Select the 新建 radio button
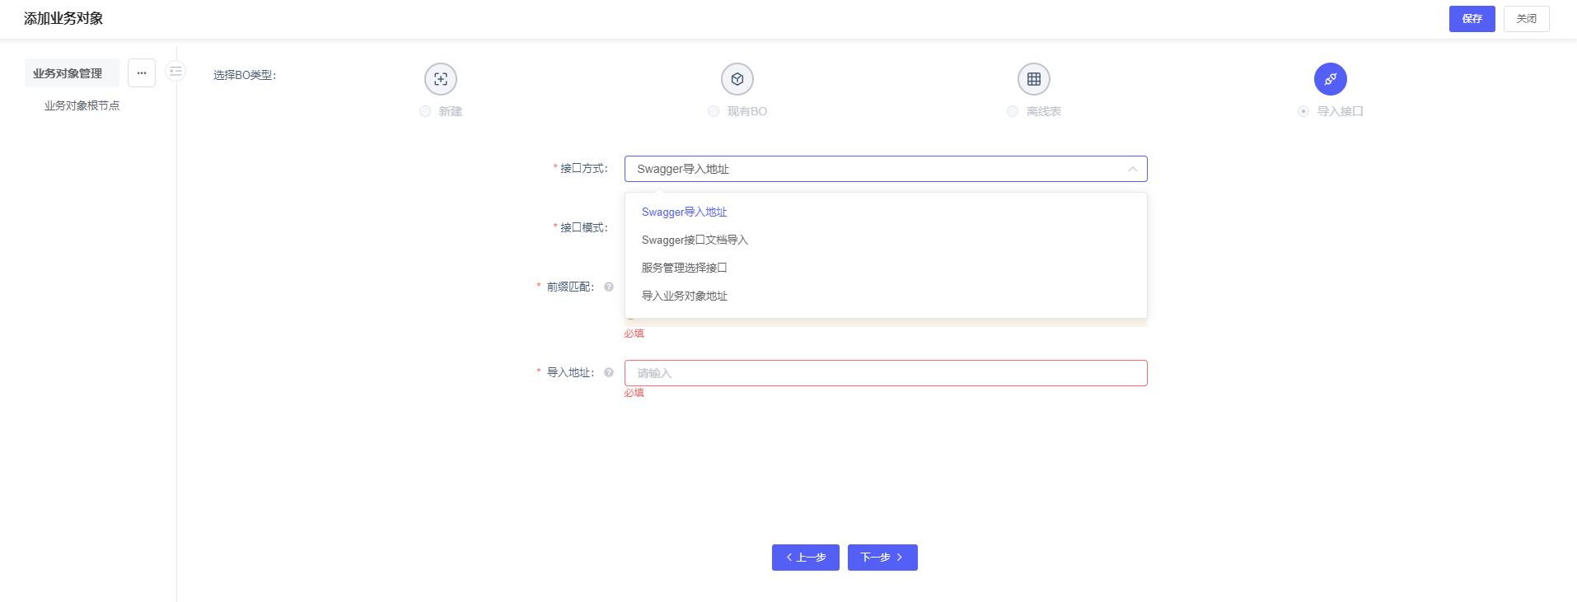 (x=425, y=111)
